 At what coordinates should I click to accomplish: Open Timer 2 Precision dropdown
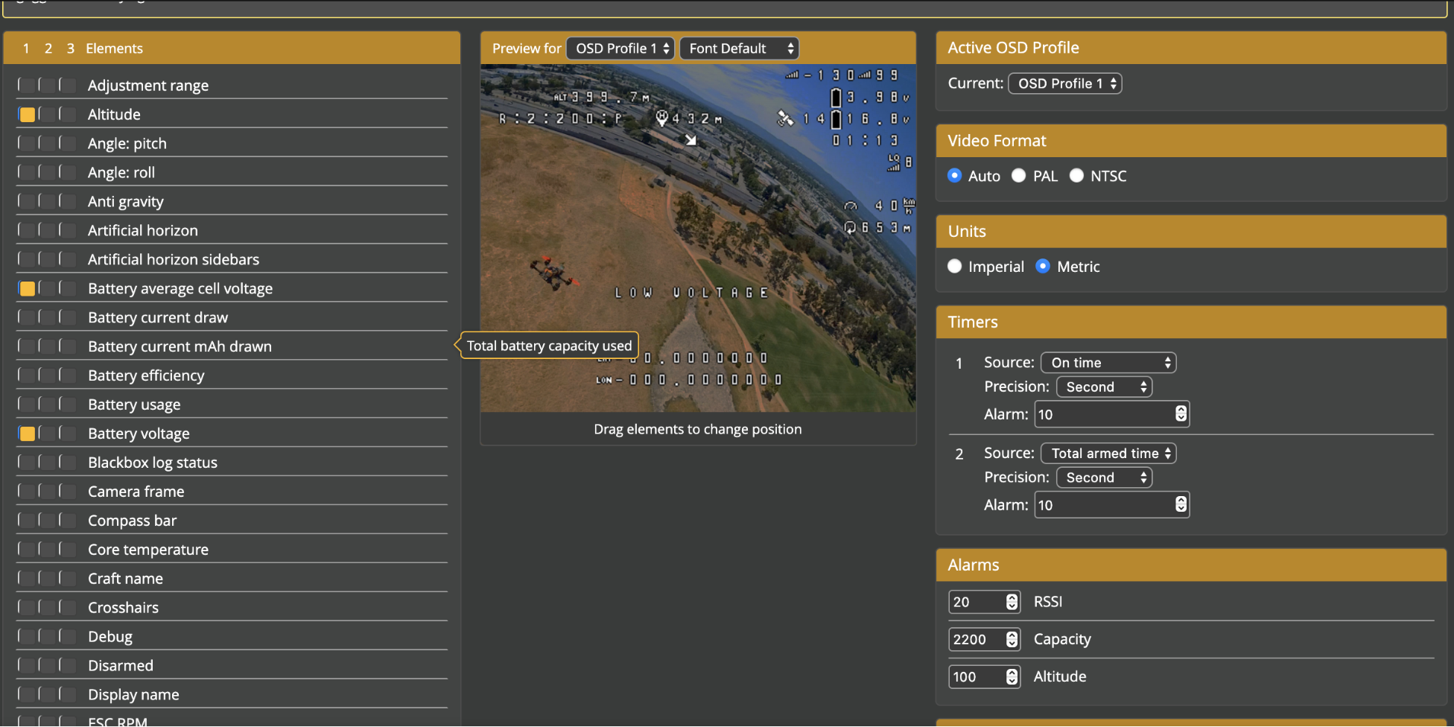1104,477
